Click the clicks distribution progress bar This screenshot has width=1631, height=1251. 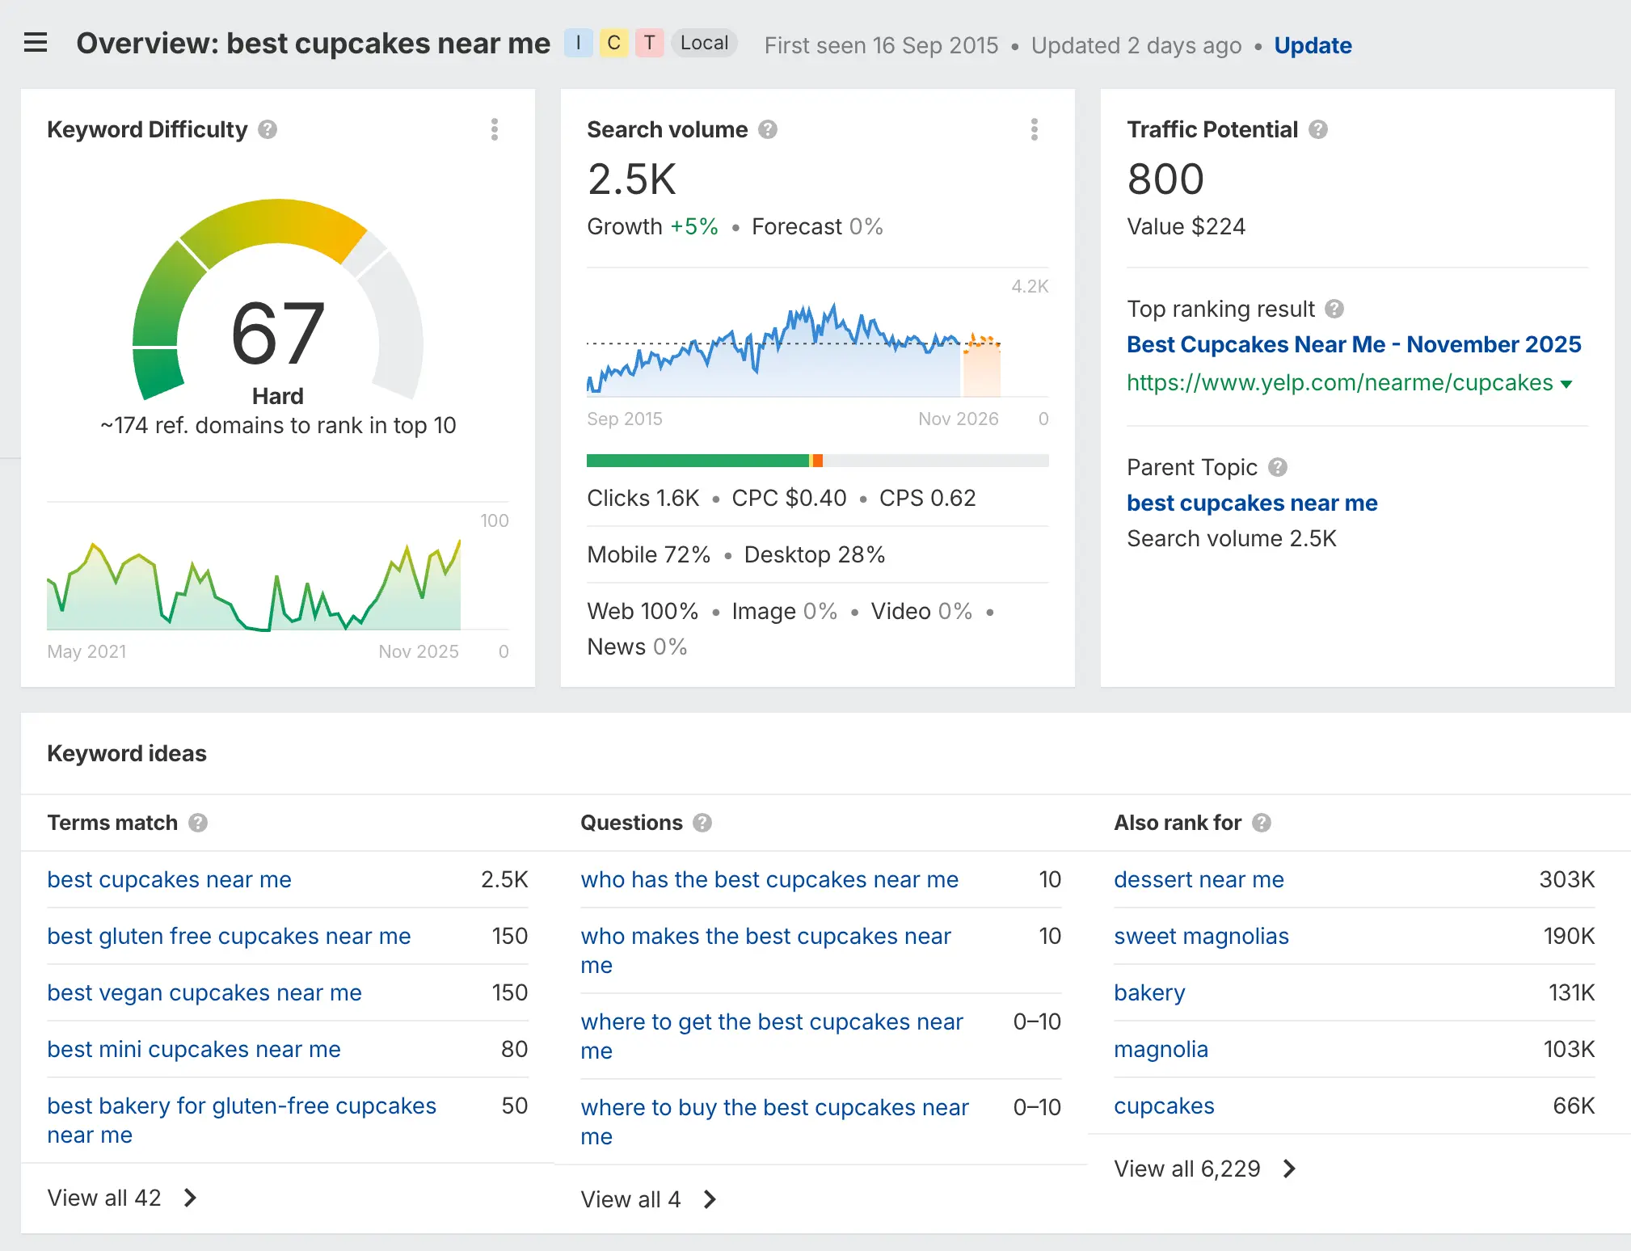[x=816, y=460]
